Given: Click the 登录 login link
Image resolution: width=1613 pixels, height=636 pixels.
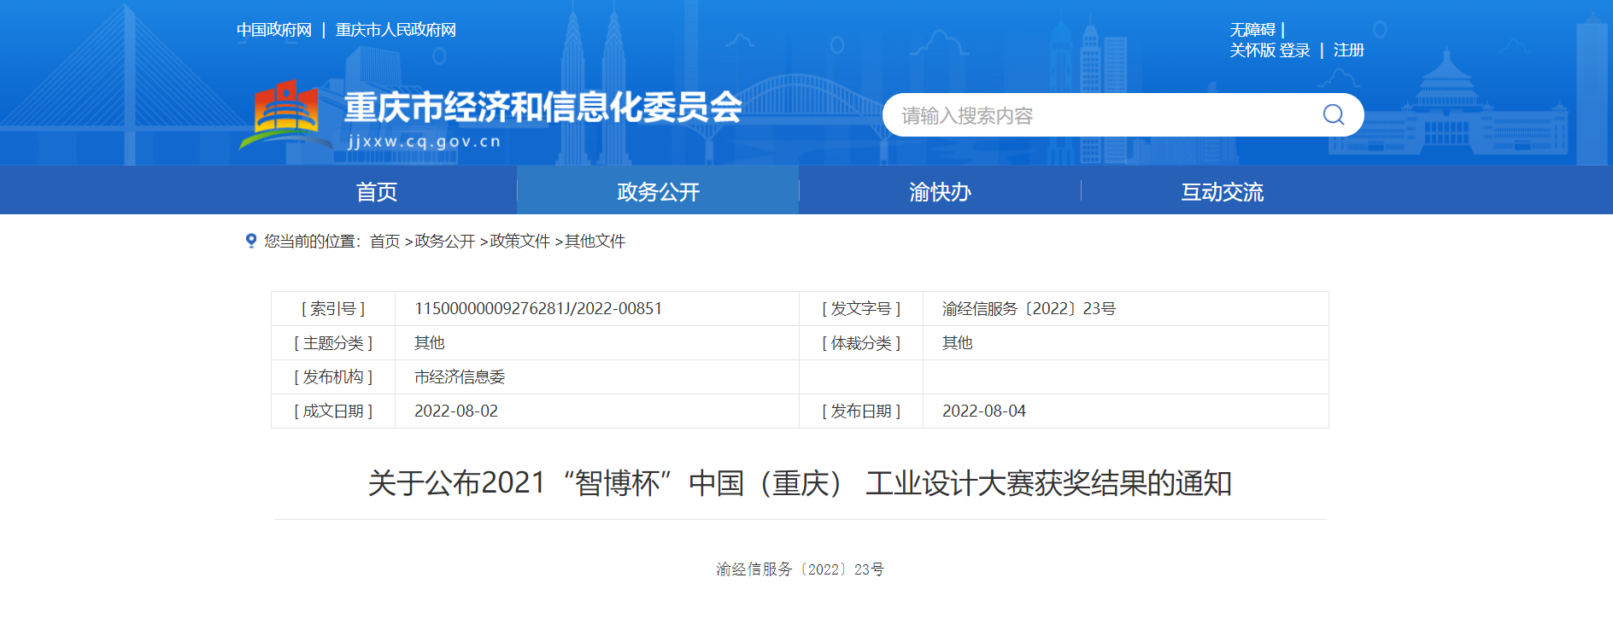Looking at the screenshot, I should (1295, 50).
